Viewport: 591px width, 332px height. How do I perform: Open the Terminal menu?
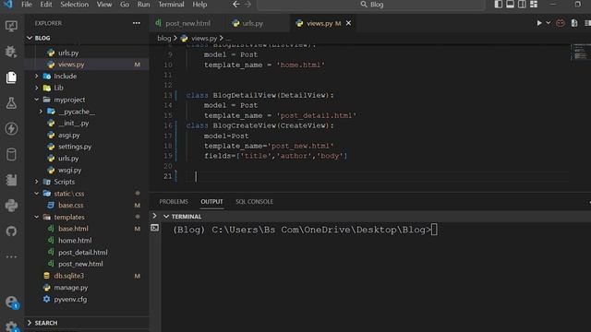point(171,5)
